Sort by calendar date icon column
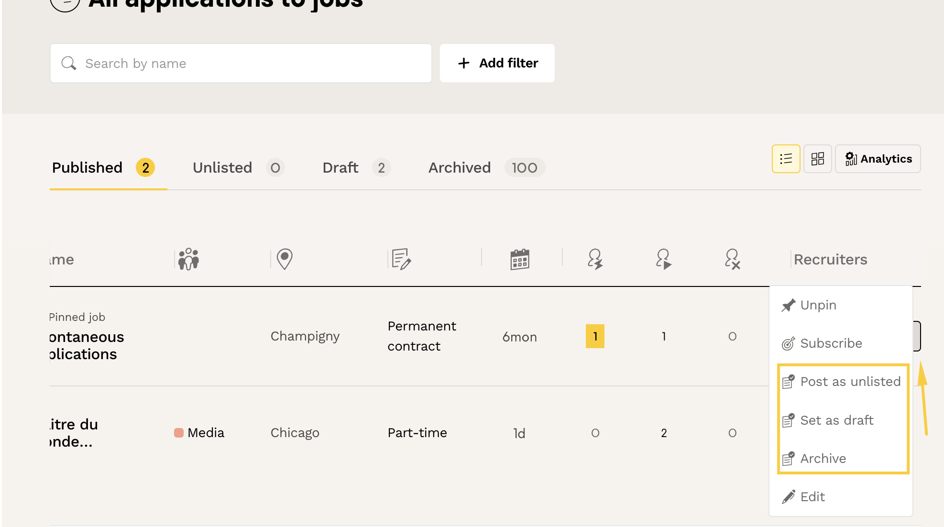The image size is (944, 527). [x=519, y=259]
